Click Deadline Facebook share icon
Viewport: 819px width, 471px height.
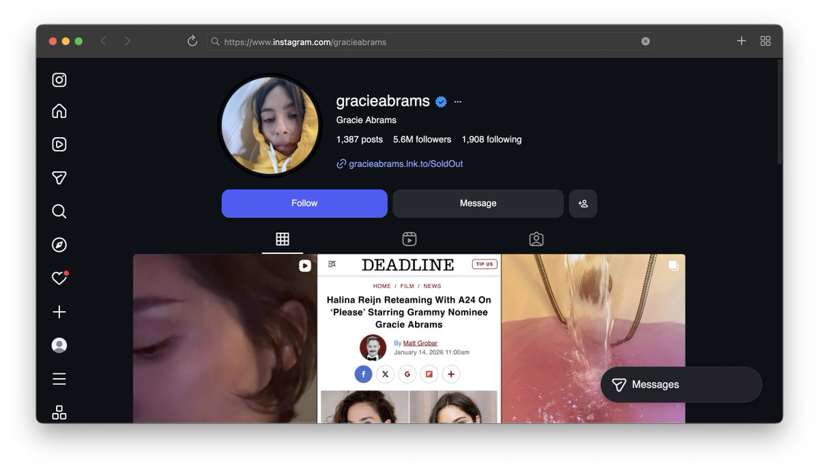[x=363, y=374]
